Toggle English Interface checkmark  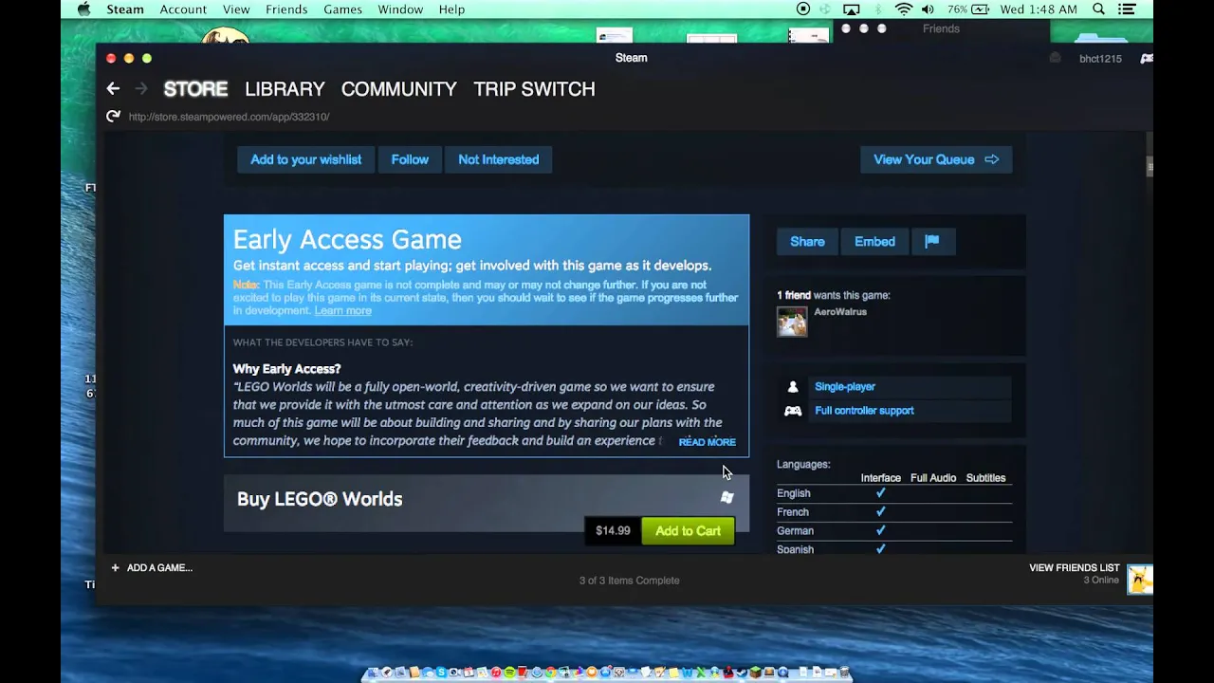(x=880, y=493)
